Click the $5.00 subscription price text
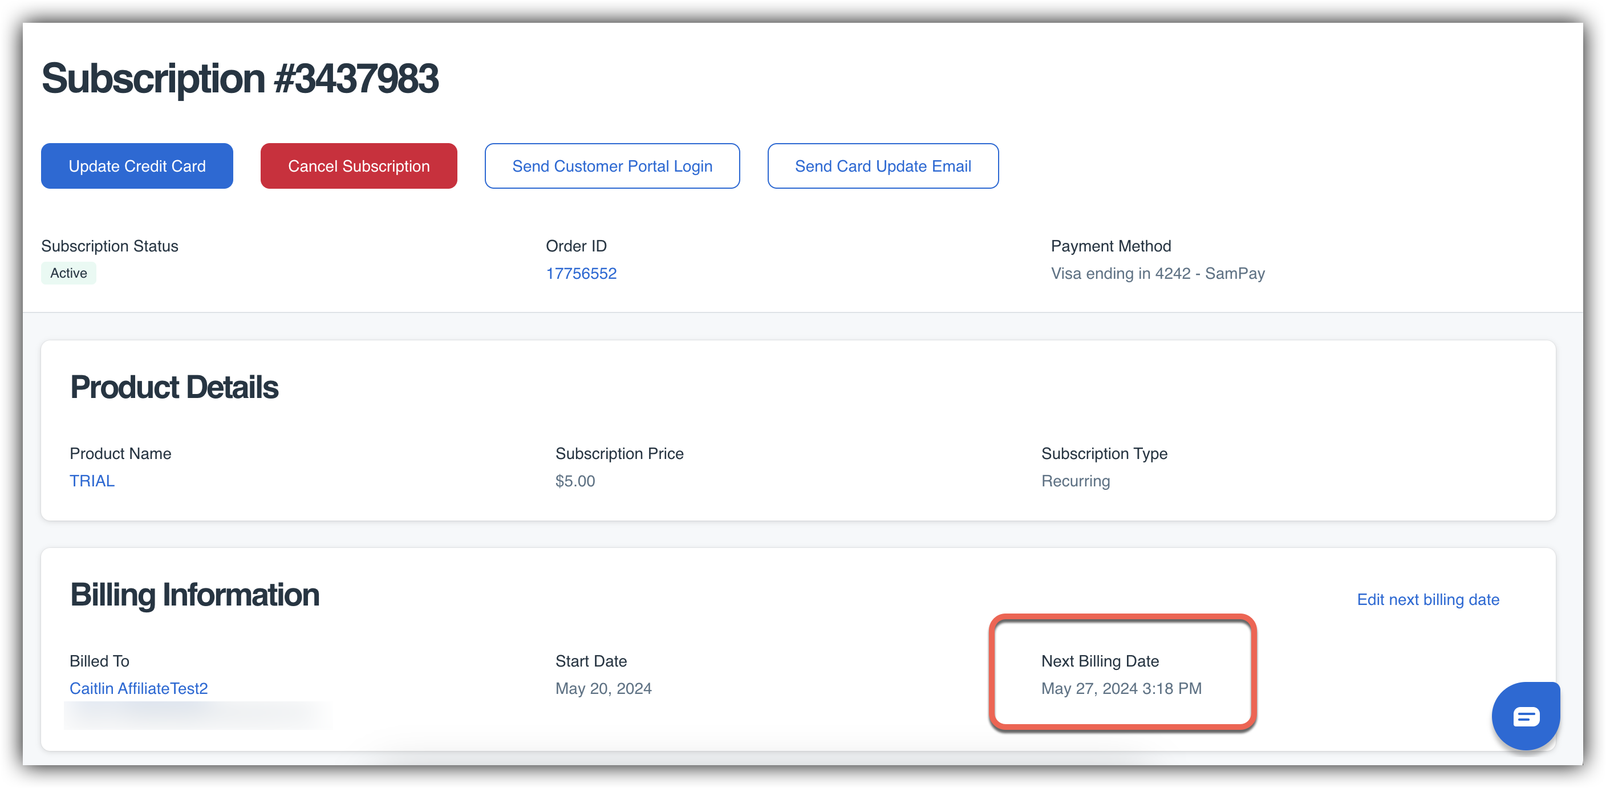Image resolution: width=1606 pixels, height=788 pixels. [574, 481]
